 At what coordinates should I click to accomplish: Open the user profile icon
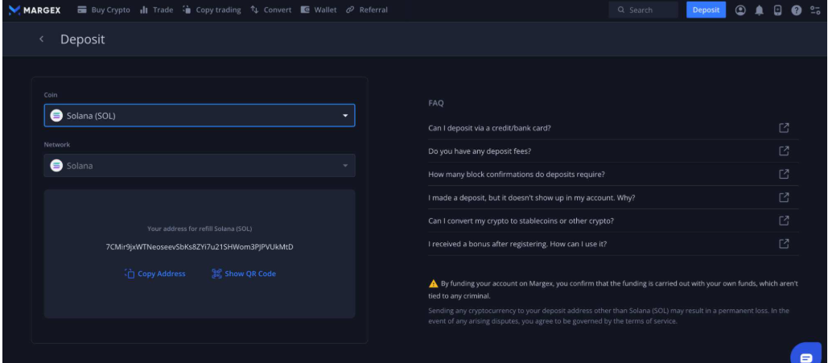739,10
